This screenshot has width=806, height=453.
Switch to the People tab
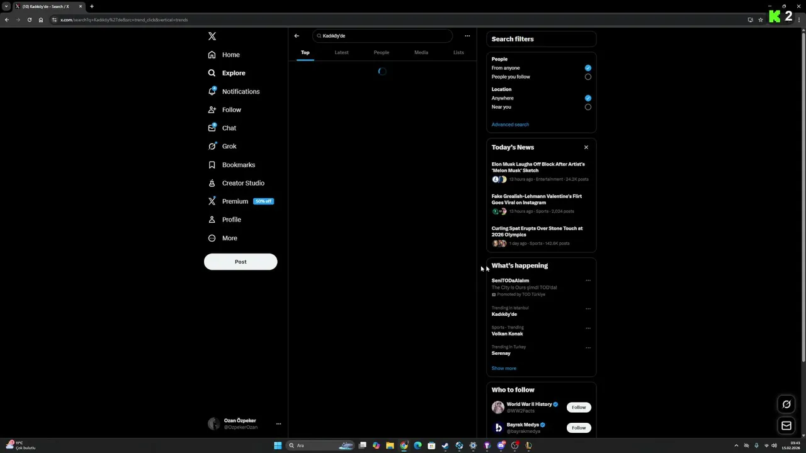click(382, 52)
